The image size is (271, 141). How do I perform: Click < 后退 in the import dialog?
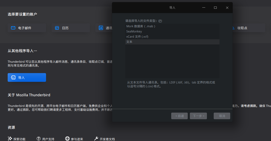[x=179, y=116]
